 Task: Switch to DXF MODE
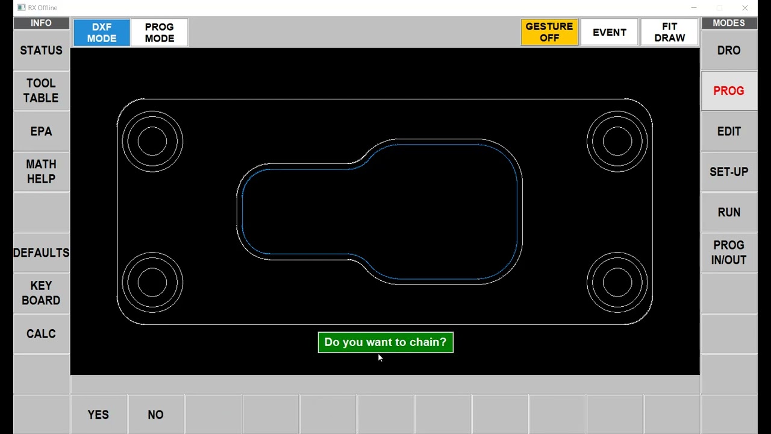click(x=102, y=33)
